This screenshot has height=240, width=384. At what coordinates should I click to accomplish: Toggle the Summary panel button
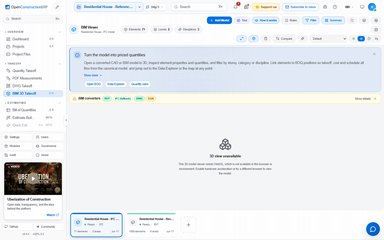coord(333,20)
